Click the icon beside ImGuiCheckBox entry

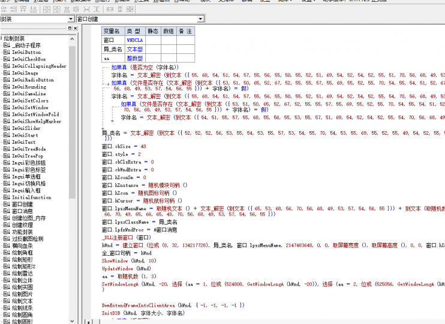(7, 59)
